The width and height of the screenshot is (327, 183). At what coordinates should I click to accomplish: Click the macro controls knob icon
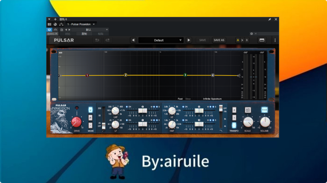(x=55, y=24)
